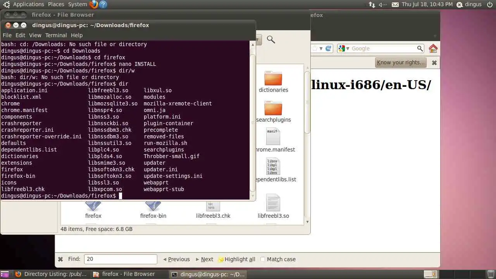Click application.ini in terminal listing
Viewport: 496px width, 279px height.
(24, 90)
